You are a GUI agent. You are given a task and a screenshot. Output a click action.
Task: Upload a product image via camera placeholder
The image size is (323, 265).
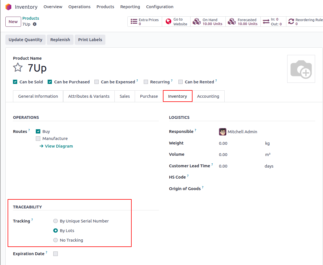[301, 69]
